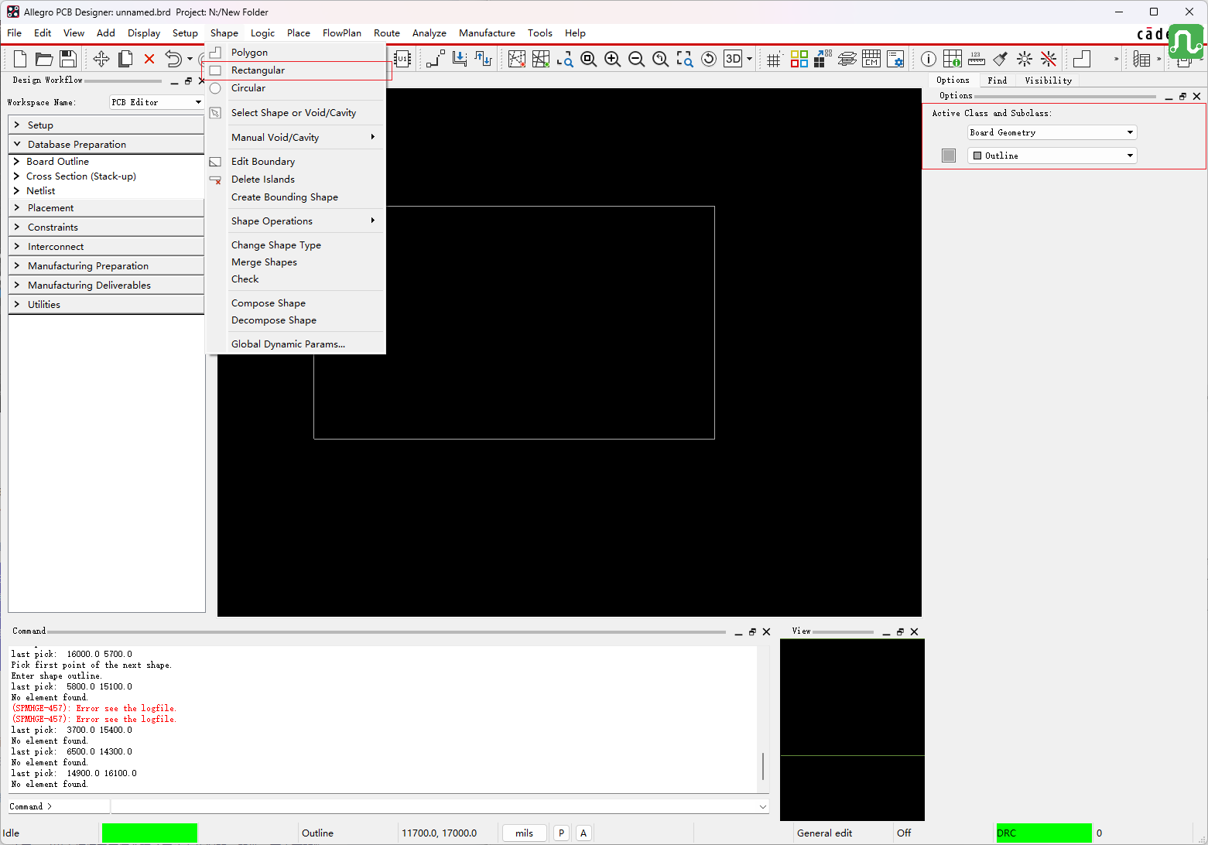Open an existing design with the folder icon
1208x845 pixels.
[44, 59]
